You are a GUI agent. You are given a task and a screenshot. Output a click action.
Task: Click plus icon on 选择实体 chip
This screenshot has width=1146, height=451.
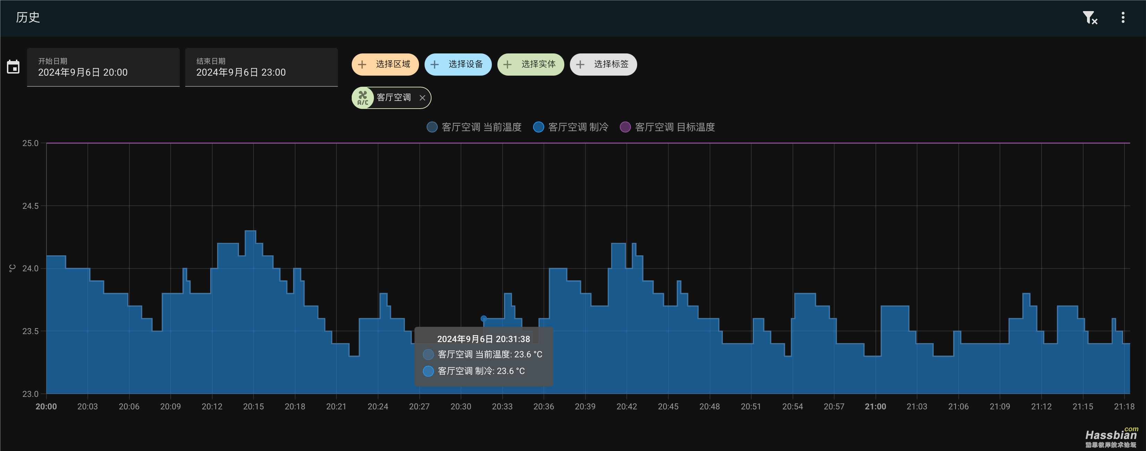point(507,65)
